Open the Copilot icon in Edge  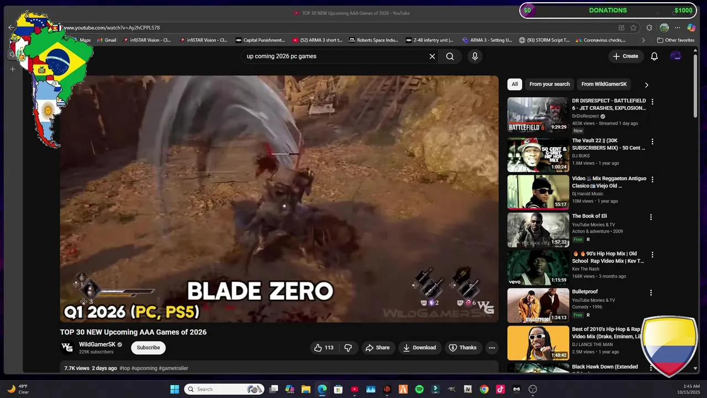pyautogui.click(x=691, y=28)
